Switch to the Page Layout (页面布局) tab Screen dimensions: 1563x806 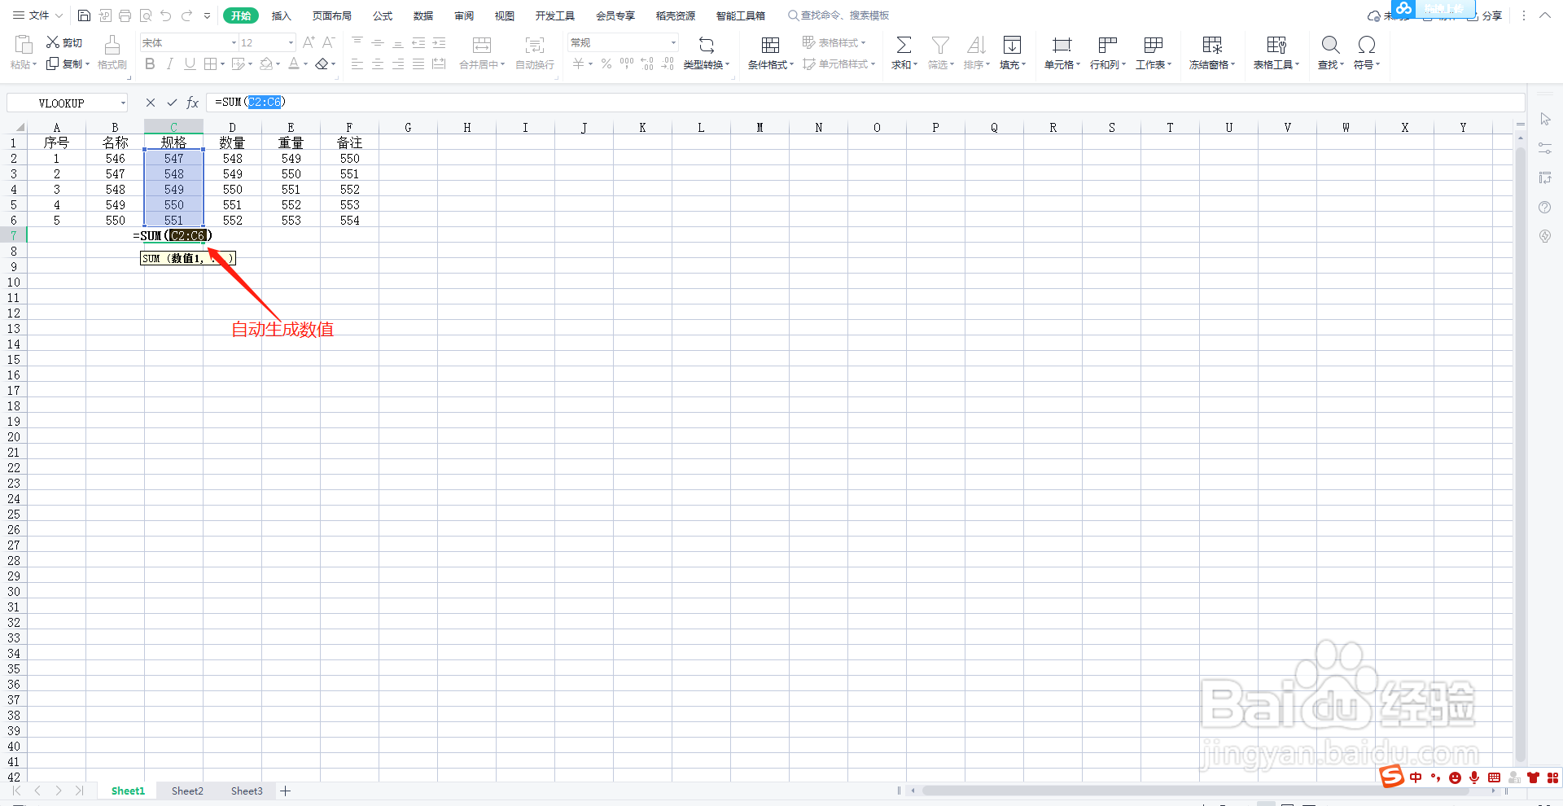[x=332, y=15]
